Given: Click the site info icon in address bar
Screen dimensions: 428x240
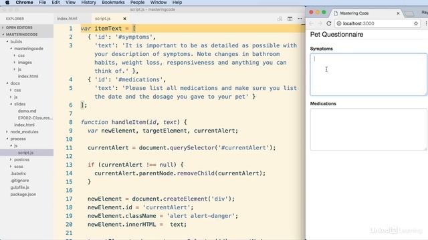Looking at the screenshot, I should pyautogui.click(x=339, y=23).
